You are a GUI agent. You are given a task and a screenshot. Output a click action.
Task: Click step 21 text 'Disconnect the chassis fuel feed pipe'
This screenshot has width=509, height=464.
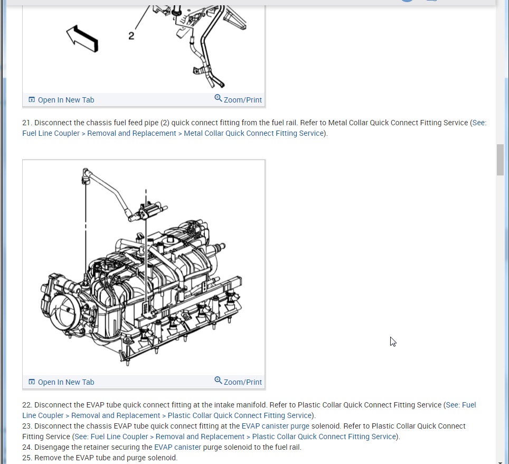click(97, 123)
